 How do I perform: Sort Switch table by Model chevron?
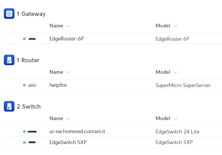tap(175, 119)
